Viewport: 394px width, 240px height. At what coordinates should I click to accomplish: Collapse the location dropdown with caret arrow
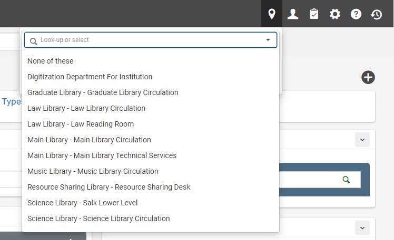tap(268, 40)
